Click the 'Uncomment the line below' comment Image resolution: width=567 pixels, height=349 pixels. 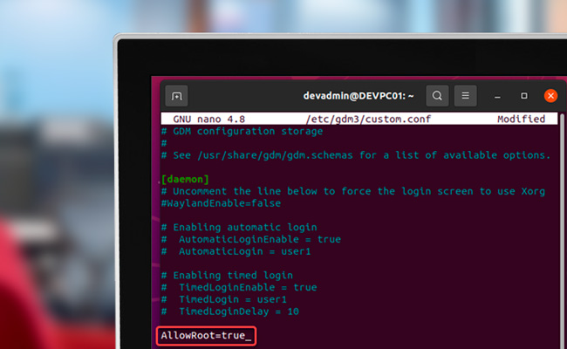click(x=353, y=191)
